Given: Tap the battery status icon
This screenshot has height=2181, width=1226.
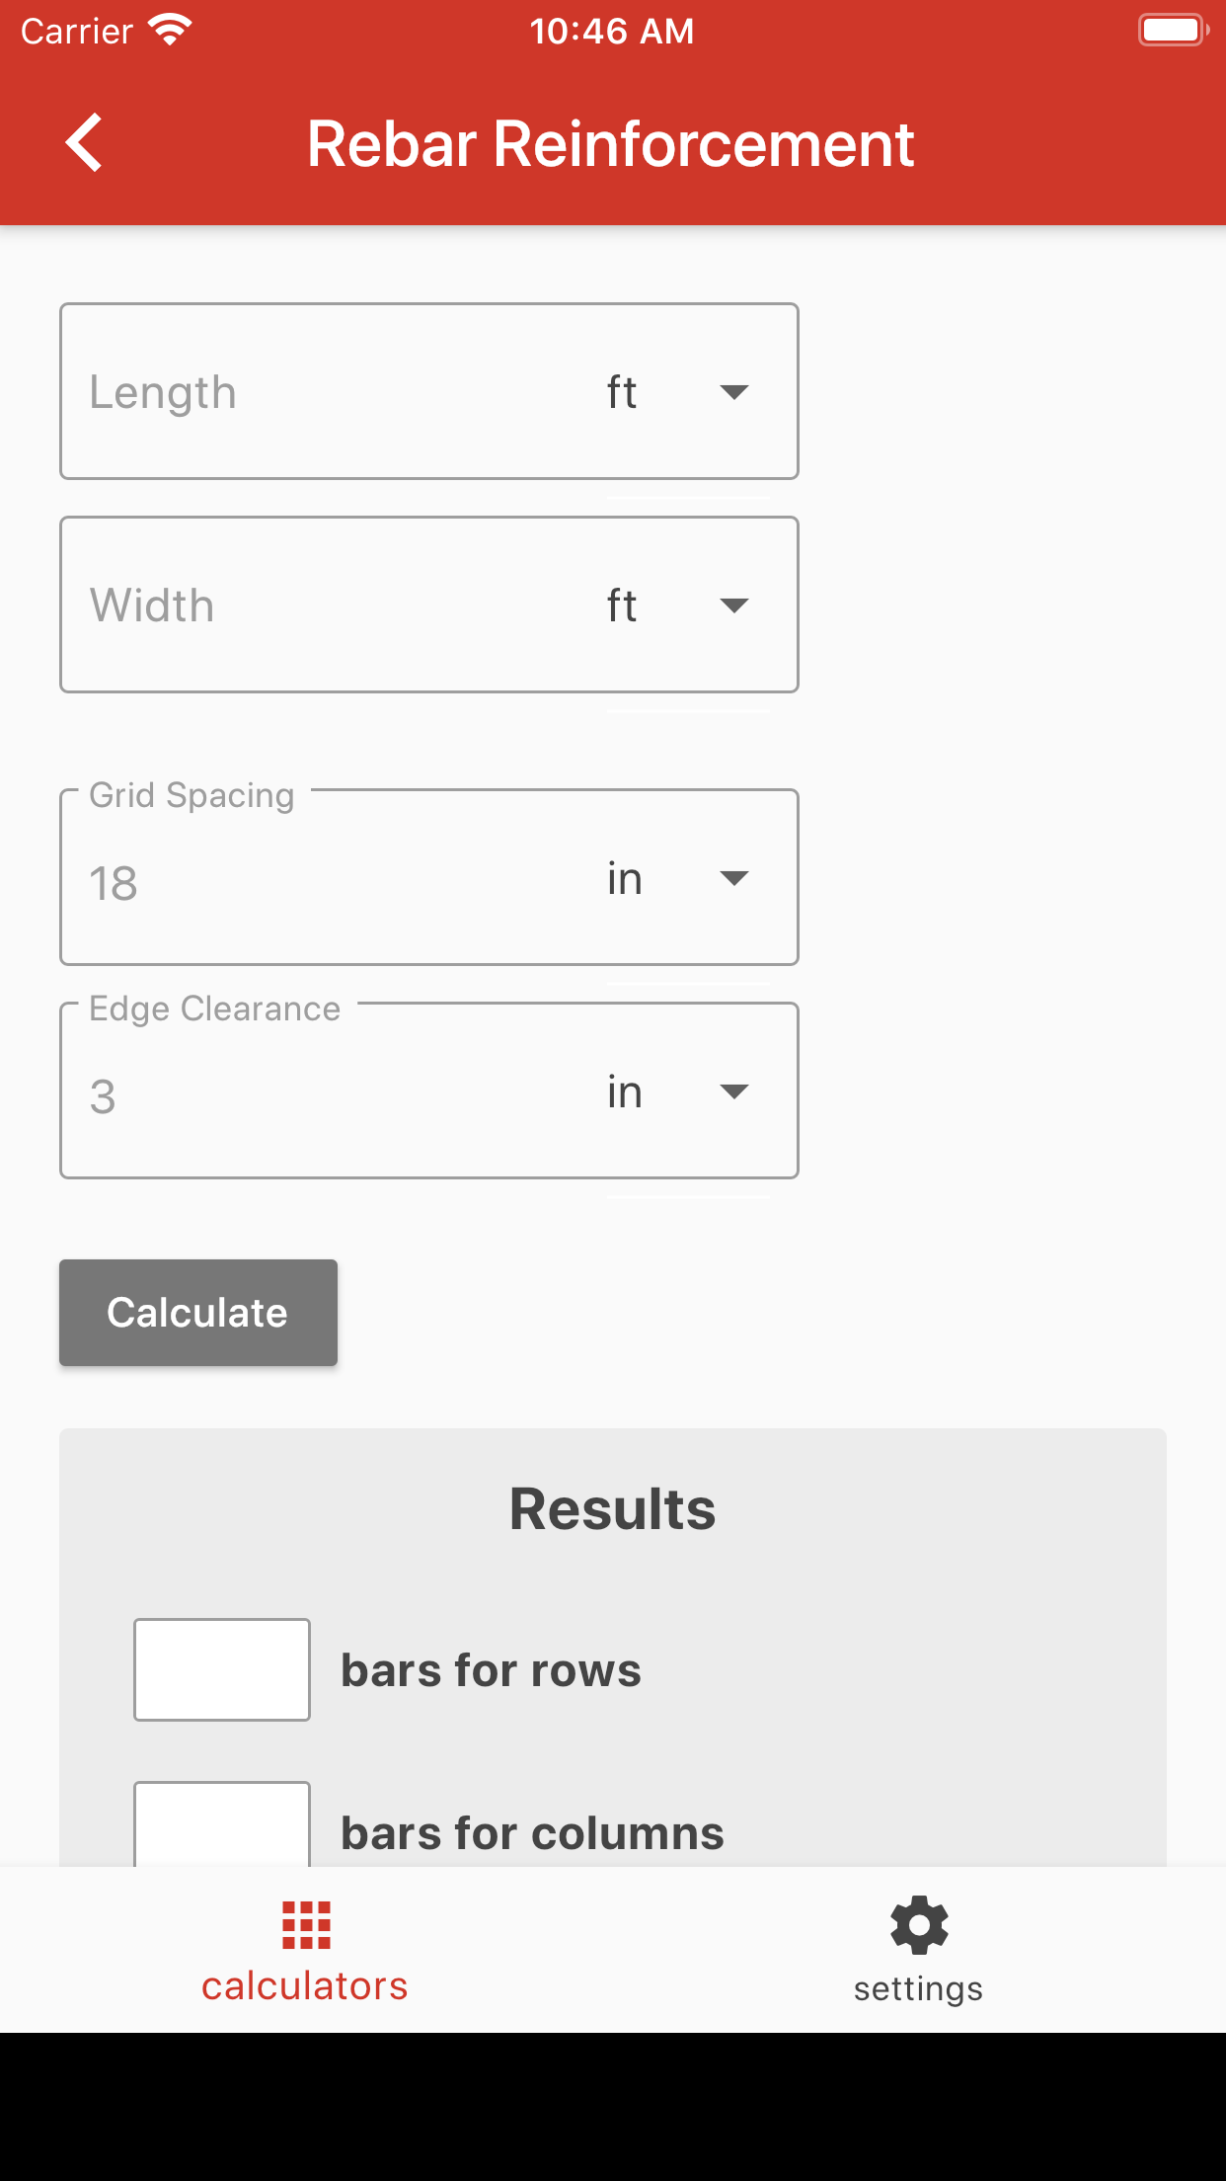Looking at the screenshot, I should point(1174,31).
